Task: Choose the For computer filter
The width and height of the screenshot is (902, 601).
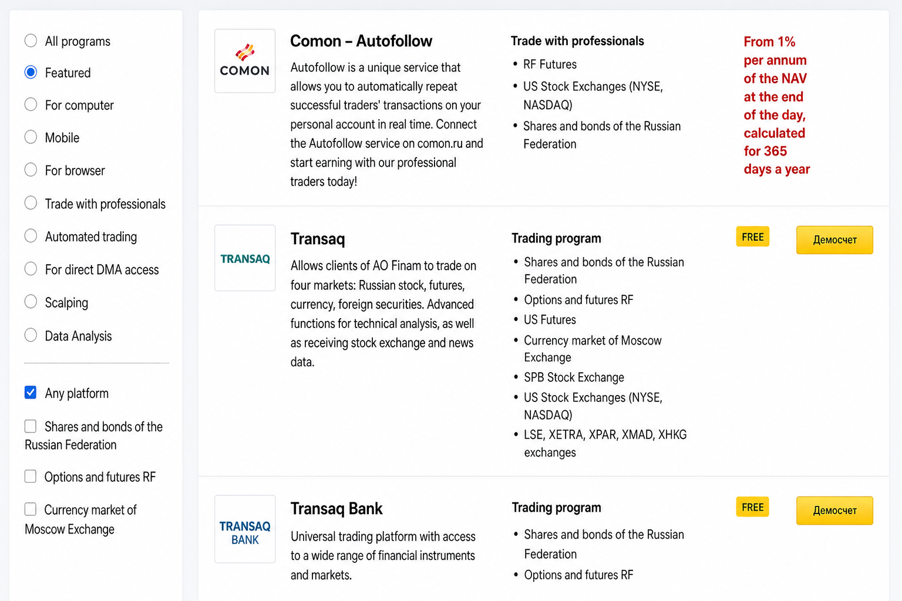Action: click(x=31, y=105)
